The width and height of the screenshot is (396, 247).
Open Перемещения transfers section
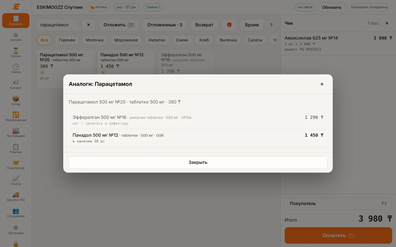point(16,117)
